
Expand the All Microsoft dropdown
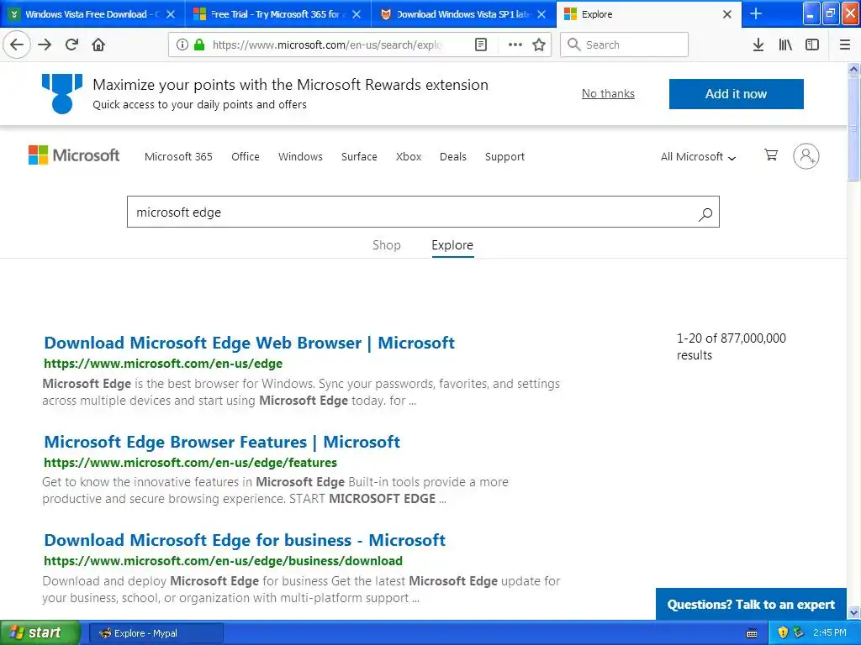(698, 157)
